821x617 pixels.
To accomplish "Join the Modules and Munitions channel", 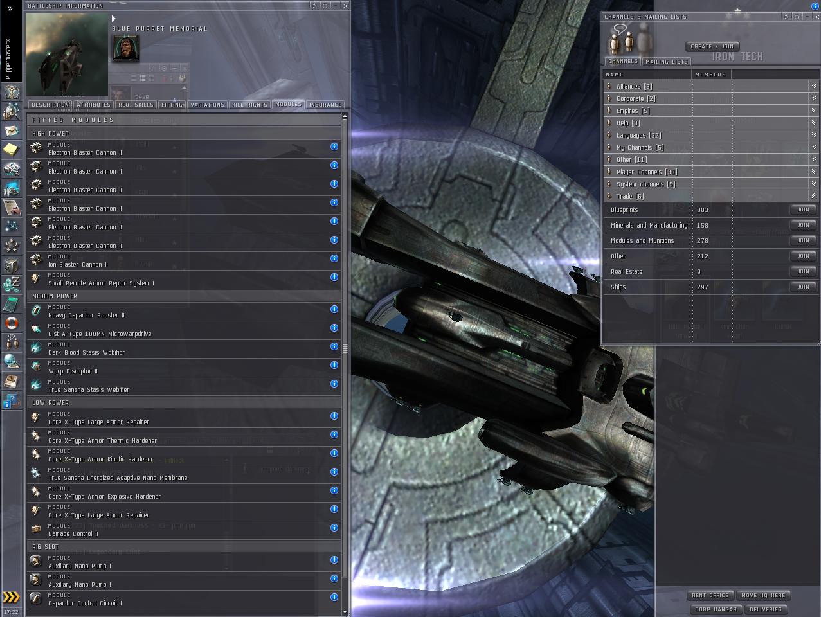I will [803, 240].
